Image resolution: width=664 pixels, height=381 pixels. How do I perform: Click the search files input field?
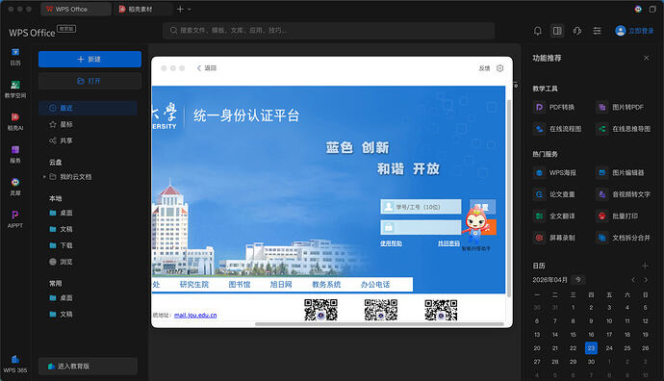[x=329, y=31]
